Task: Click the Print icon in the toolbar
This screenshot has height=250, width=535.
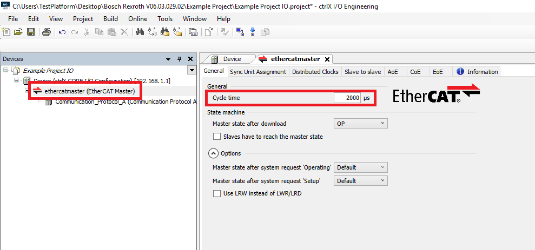Action: pyautogui.click(x=47, y=32)
